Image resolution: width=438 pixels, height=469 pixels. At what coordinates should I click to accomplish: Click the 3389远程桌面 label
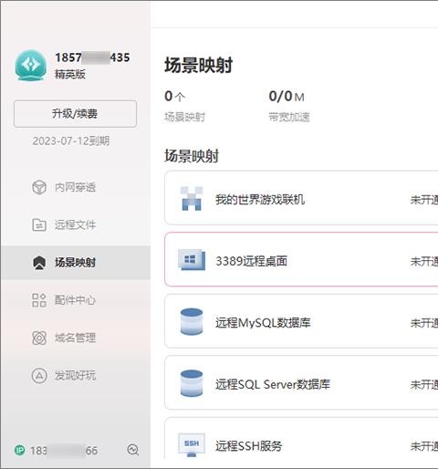pos(251,261)
